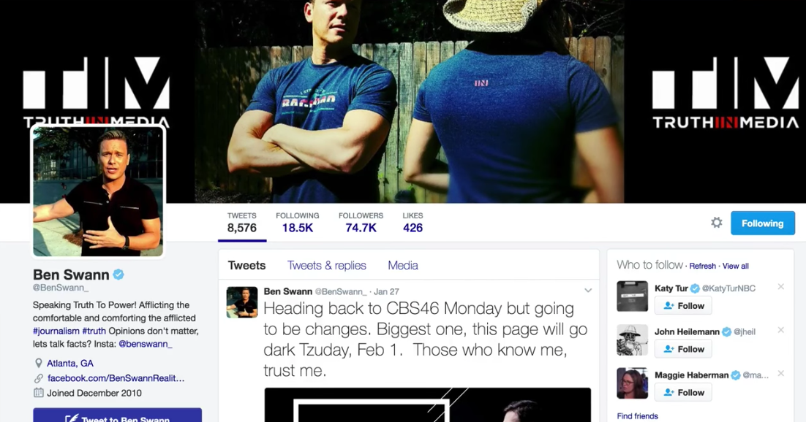Open Ben Swann's large profile photo

(x=98, y=191)
